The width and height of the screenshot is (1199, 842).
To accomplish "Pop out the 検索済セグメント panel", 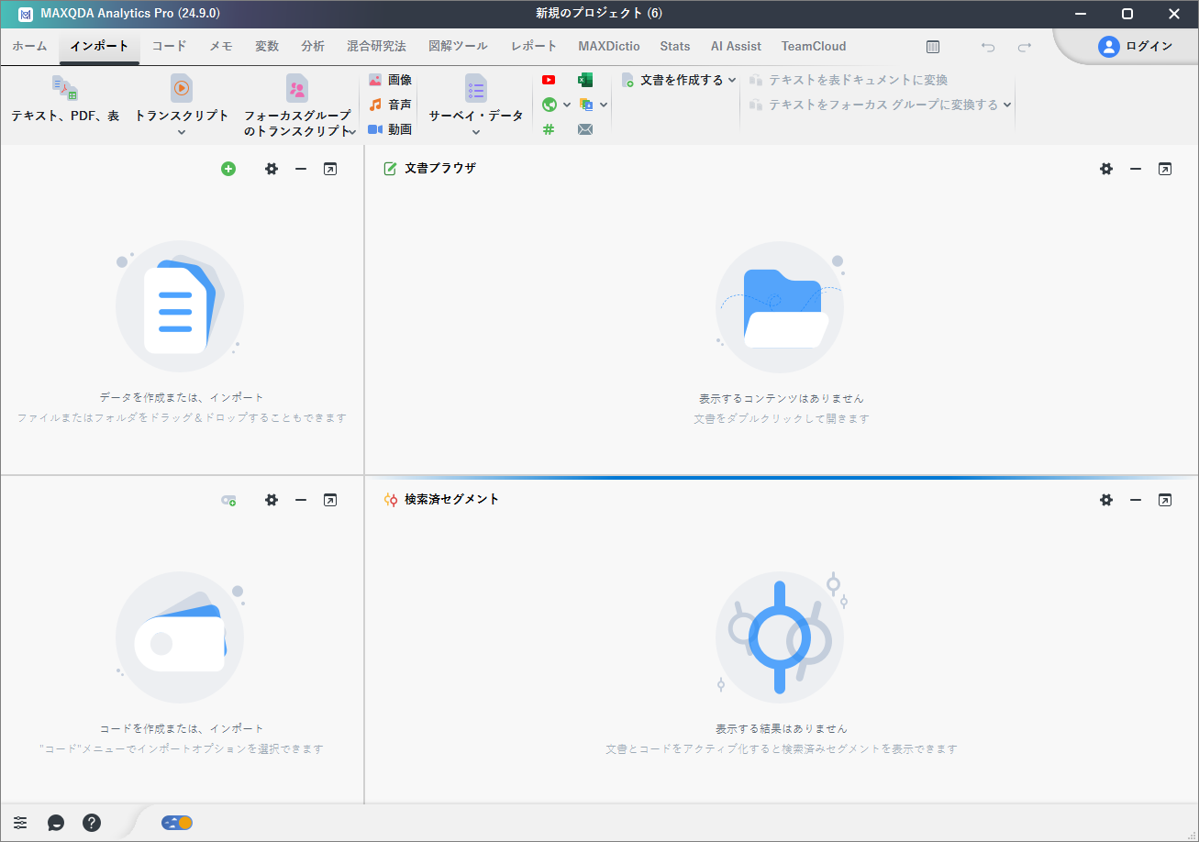I will [1165, 500].
